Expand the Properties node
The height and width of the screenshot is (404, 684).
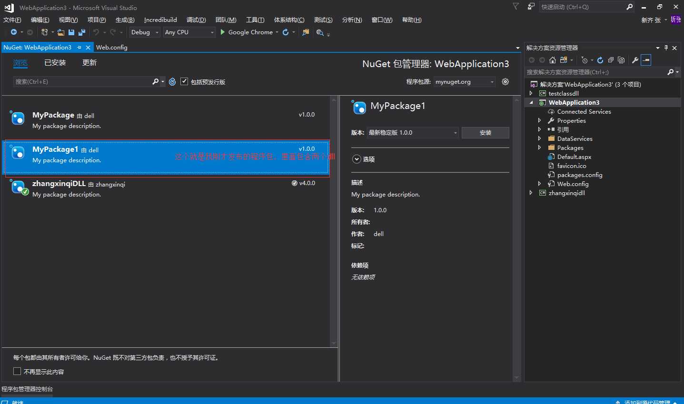(539, 120)
